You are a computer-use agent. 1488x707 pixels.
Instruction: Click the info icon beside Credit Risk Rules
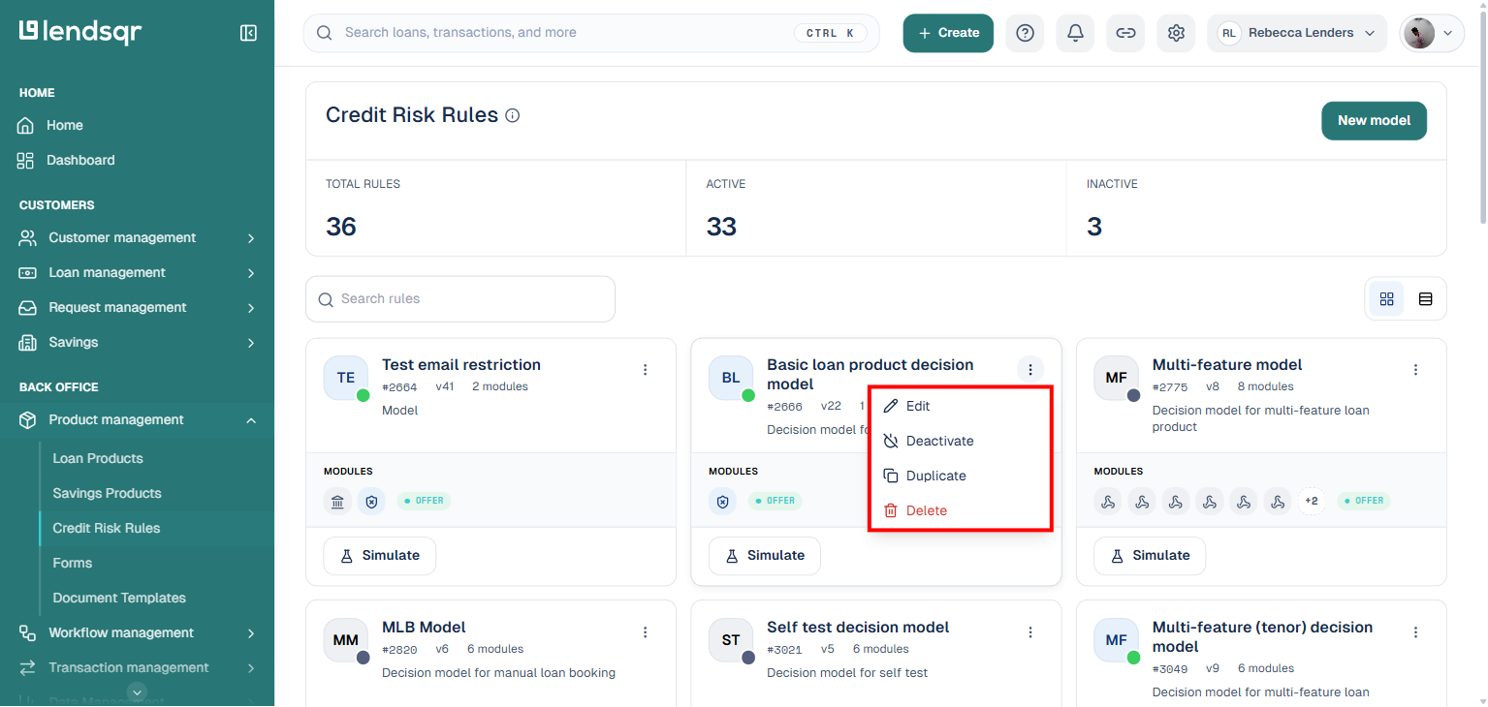coord(513,115)
